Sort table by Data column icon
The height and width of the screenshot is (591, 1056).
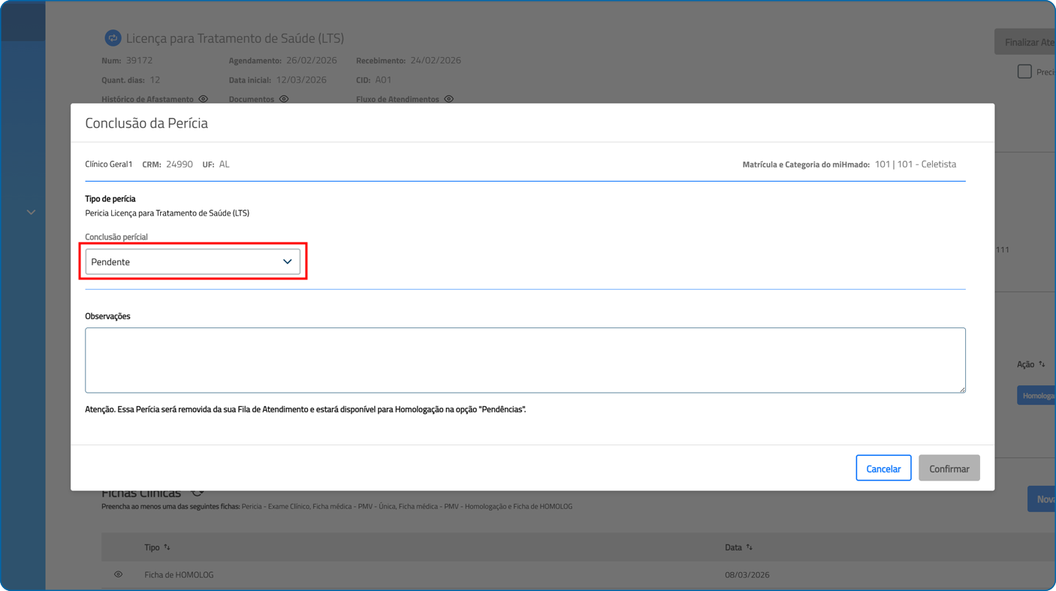(750, 547)
